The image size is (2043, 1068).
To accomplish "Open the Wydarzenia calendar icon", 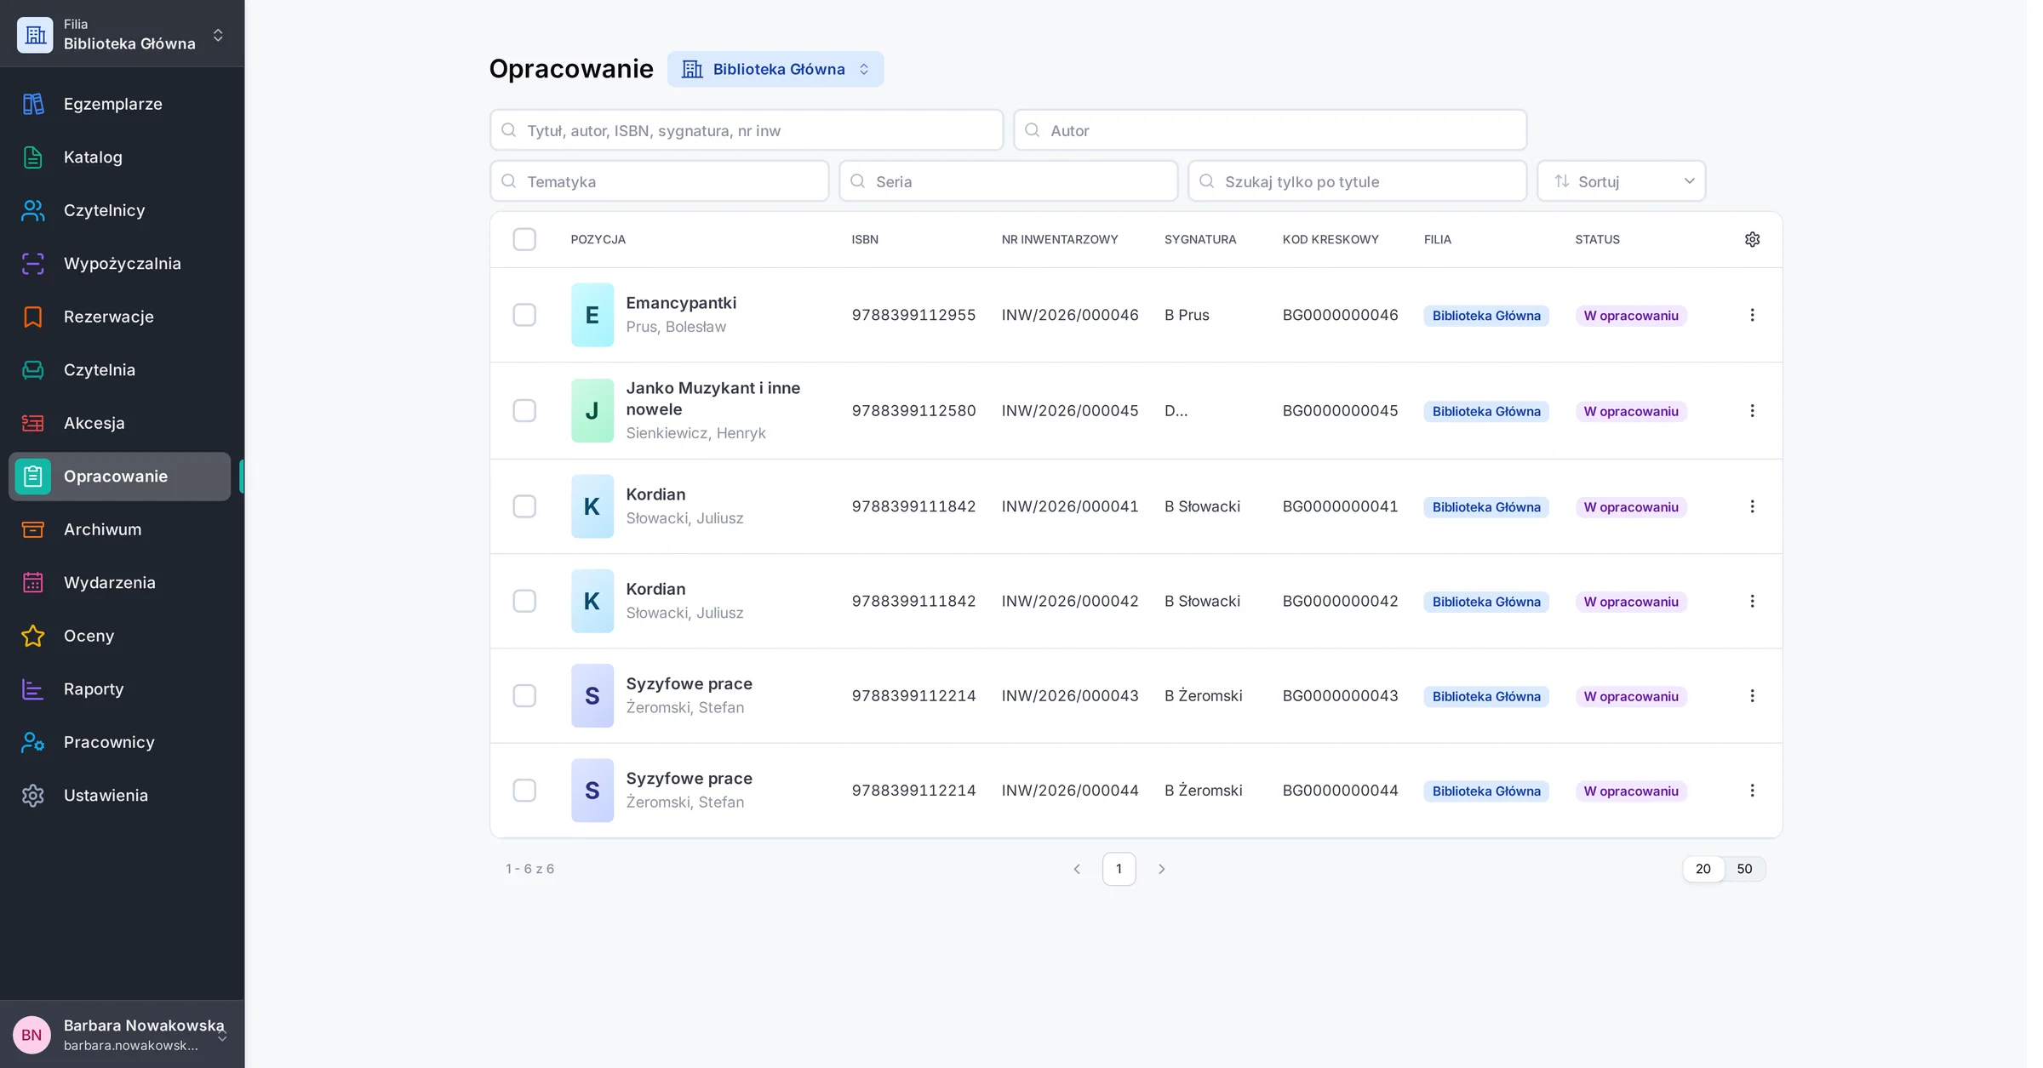I will 33,583.
